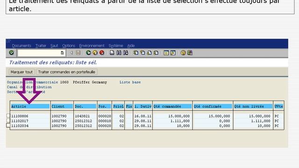Click the yellow Exit icon
The width and height of the screenshot is (299, 168).
tap(95, 53)
